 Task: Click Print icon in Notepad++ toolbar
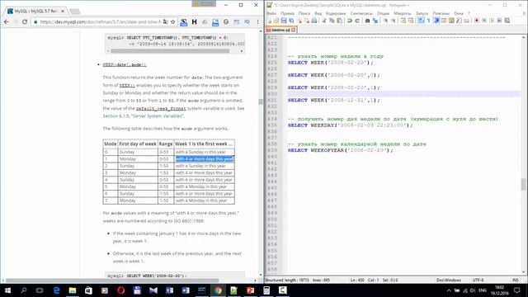click(x=314, y=21)
